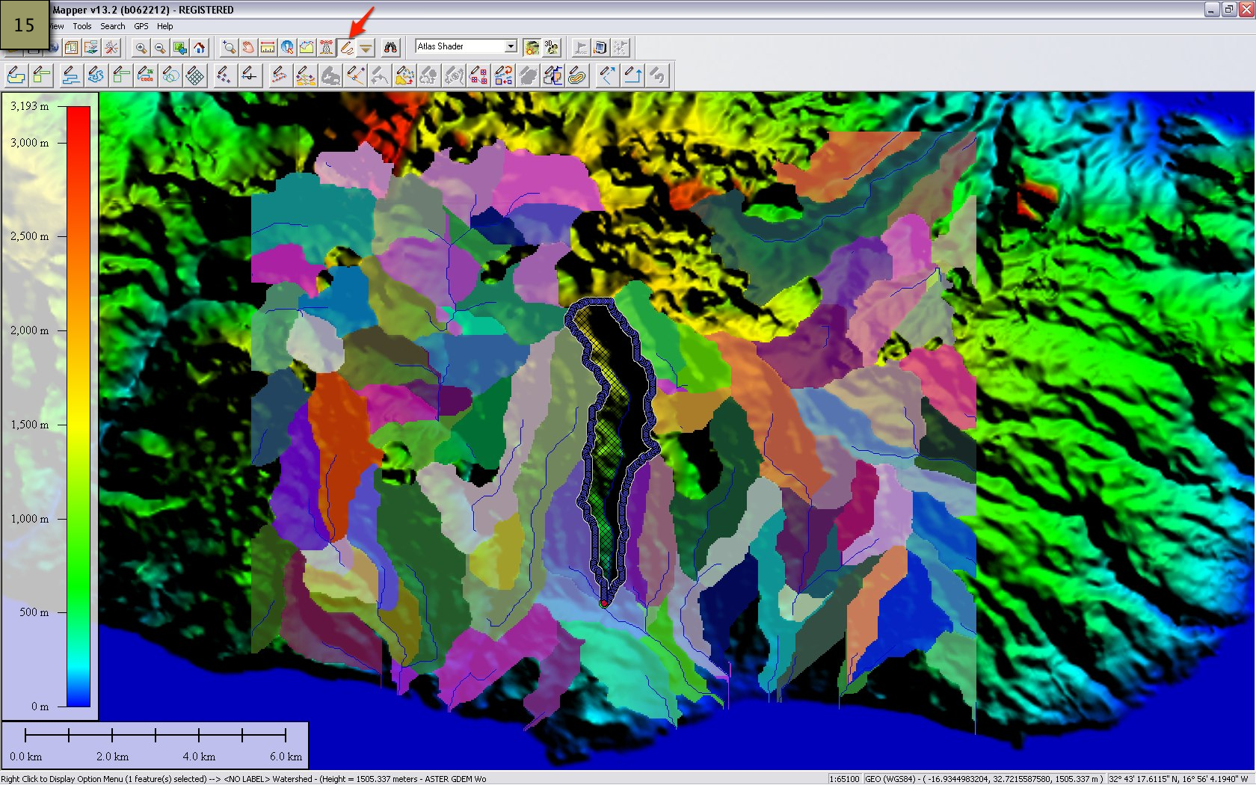Image resolution: width=1256 pixels, height=785 pixels.
Task: Click the wrench tools icon
Action: click(111, 48)
